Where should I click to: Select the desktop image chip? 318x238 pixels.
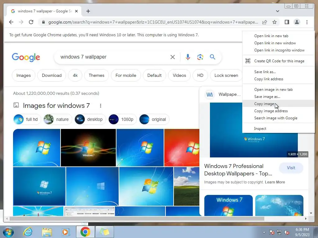90,119
